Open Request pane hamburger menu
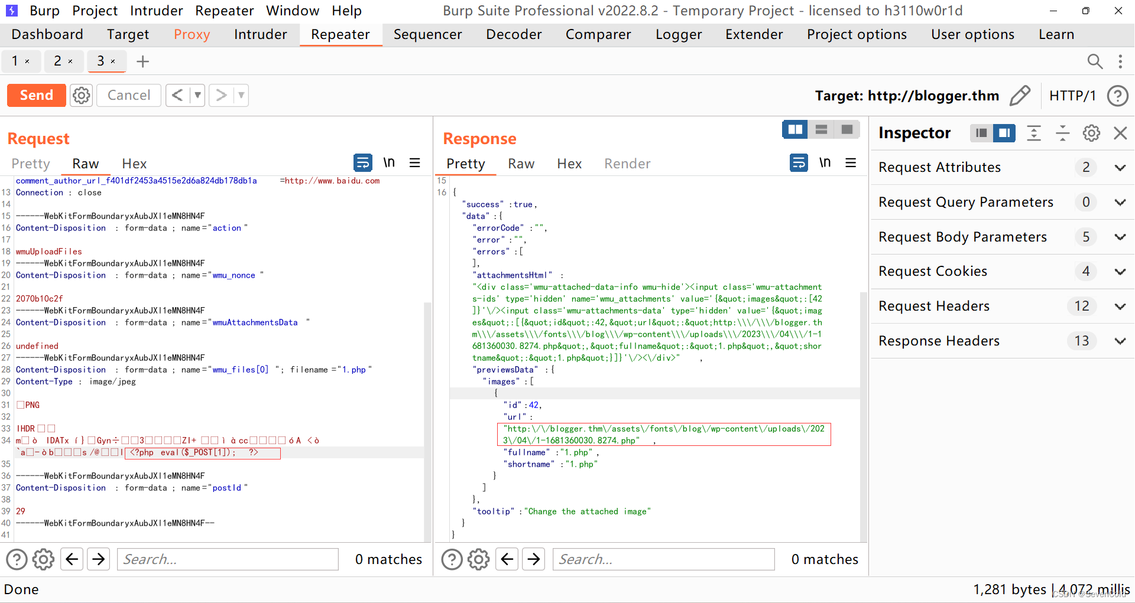The width and height of the screenshot is (1135, 603). [x=415, y=162]
